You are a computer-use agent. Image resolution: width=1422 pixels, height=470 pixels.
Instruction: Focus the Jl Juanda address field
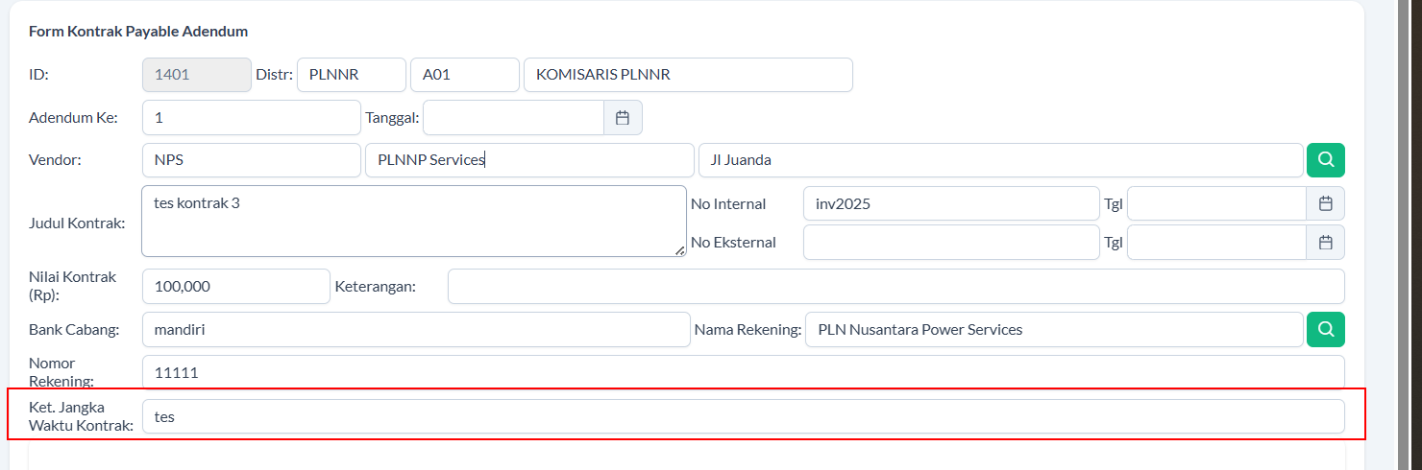999,160
